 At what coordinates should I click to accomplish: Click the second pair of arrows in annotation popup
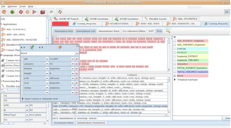(41, 47)
